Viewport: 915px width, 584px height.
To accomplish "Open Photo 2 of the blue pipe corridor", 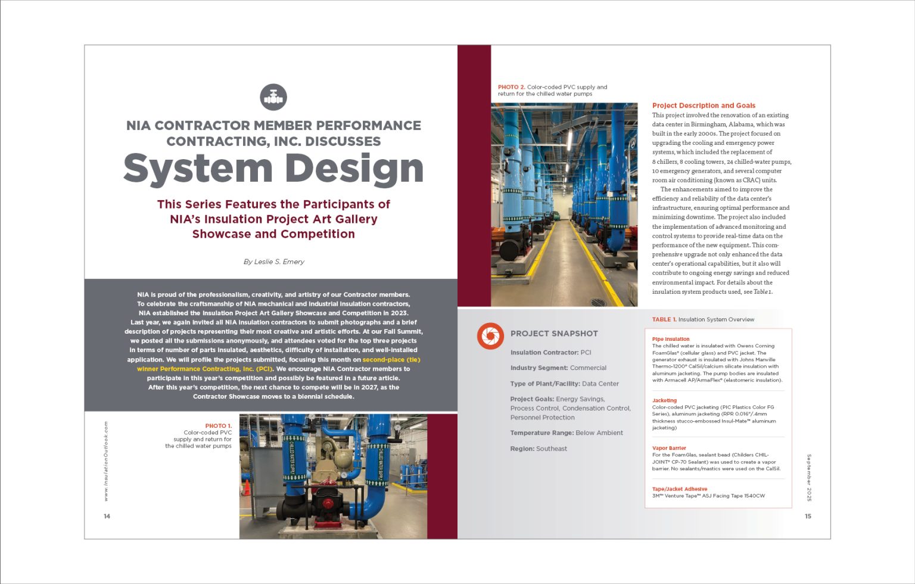I will point(564,204).
